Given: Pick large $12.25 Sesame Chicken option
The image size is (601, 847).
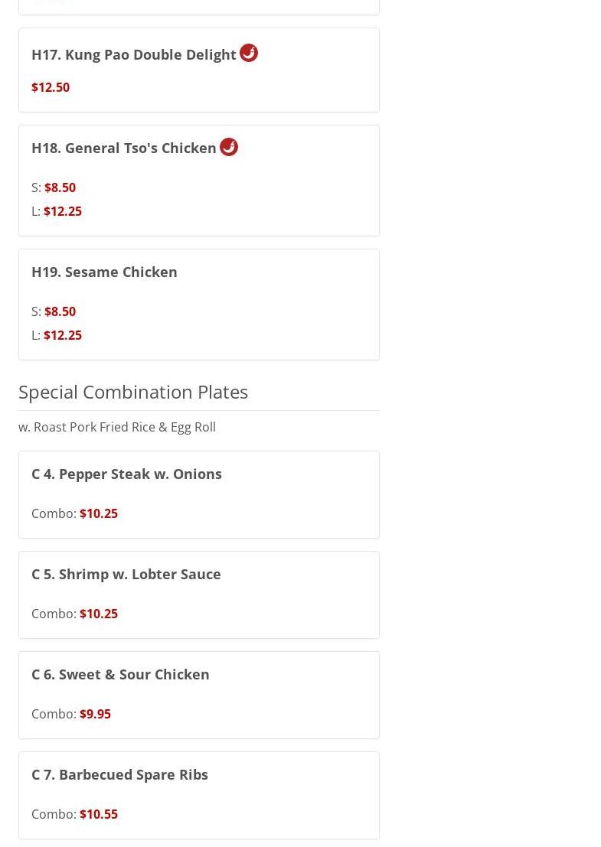Looking at the screenshot, I should [62, 335].
